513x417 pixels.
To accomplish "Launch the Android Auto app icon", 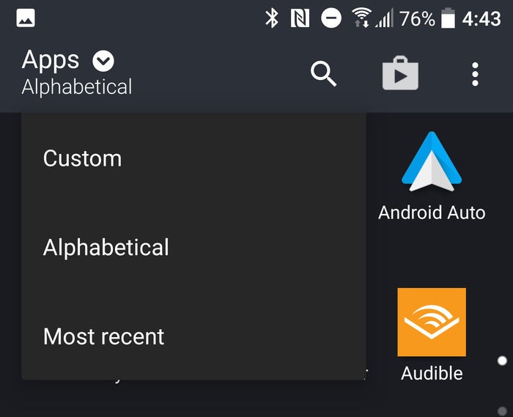I will 432,161.
